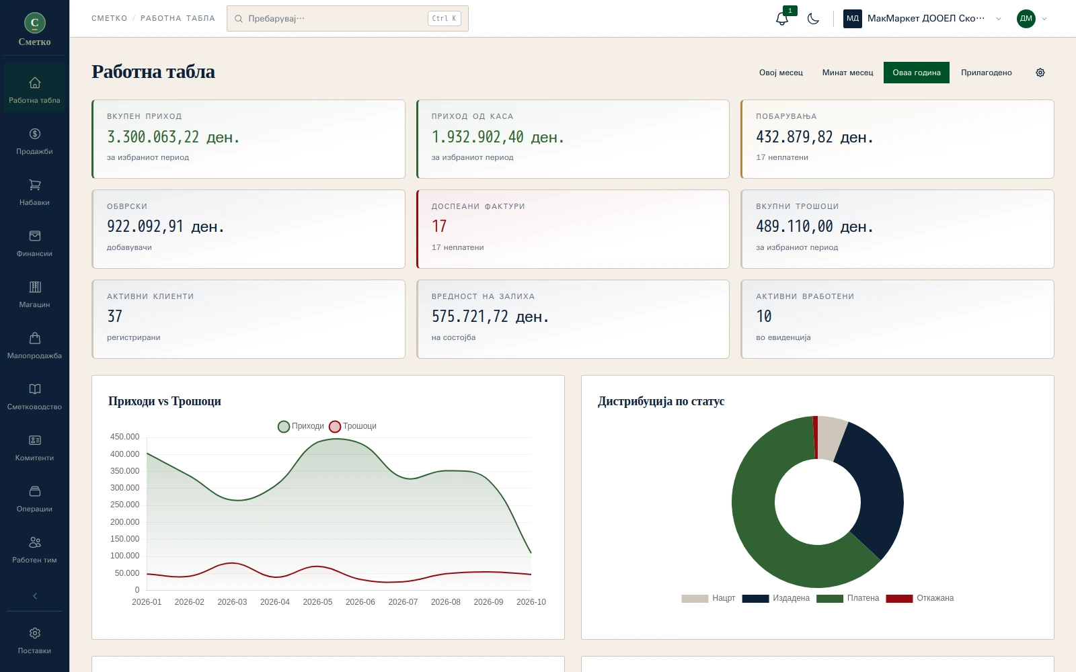Toggle Приходи series in chart legend
This screenshot has width=1076, height=672.
pos(301,426)
